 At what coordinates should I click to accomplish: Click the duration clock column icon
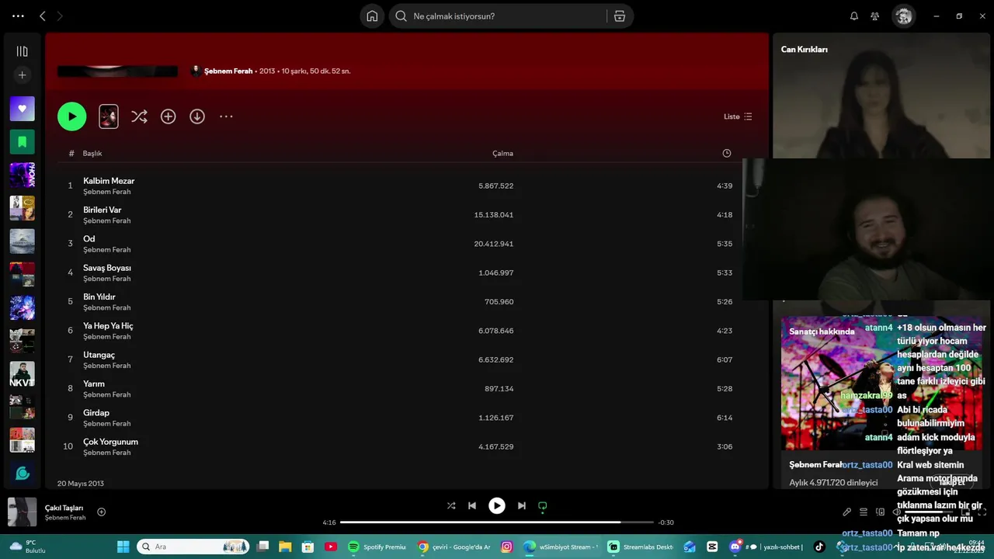click(x=727, y=153)
